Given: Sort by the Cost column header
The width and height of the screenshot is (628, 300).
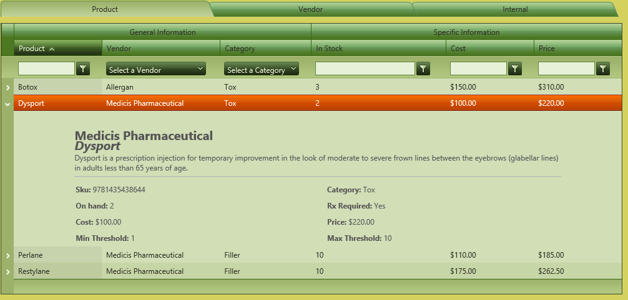Looking at the screenshot, I should 490,48.
